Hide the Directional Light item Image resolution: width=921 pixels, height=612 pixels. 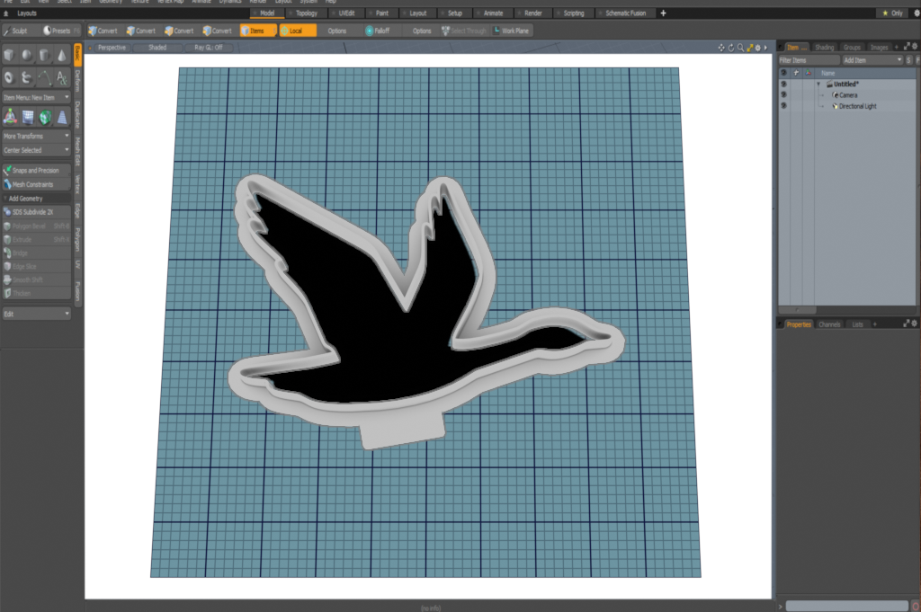[x=783, y=106]
